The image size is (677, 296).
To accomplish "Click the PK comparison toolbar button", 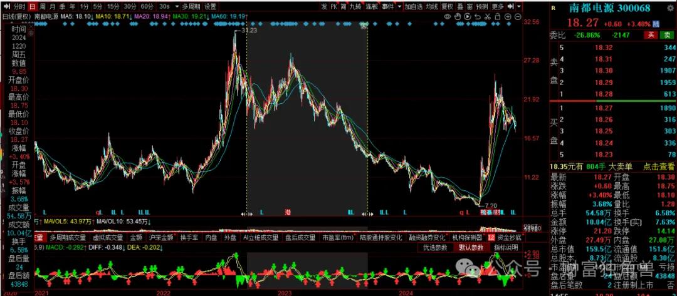I will point(333,6).
